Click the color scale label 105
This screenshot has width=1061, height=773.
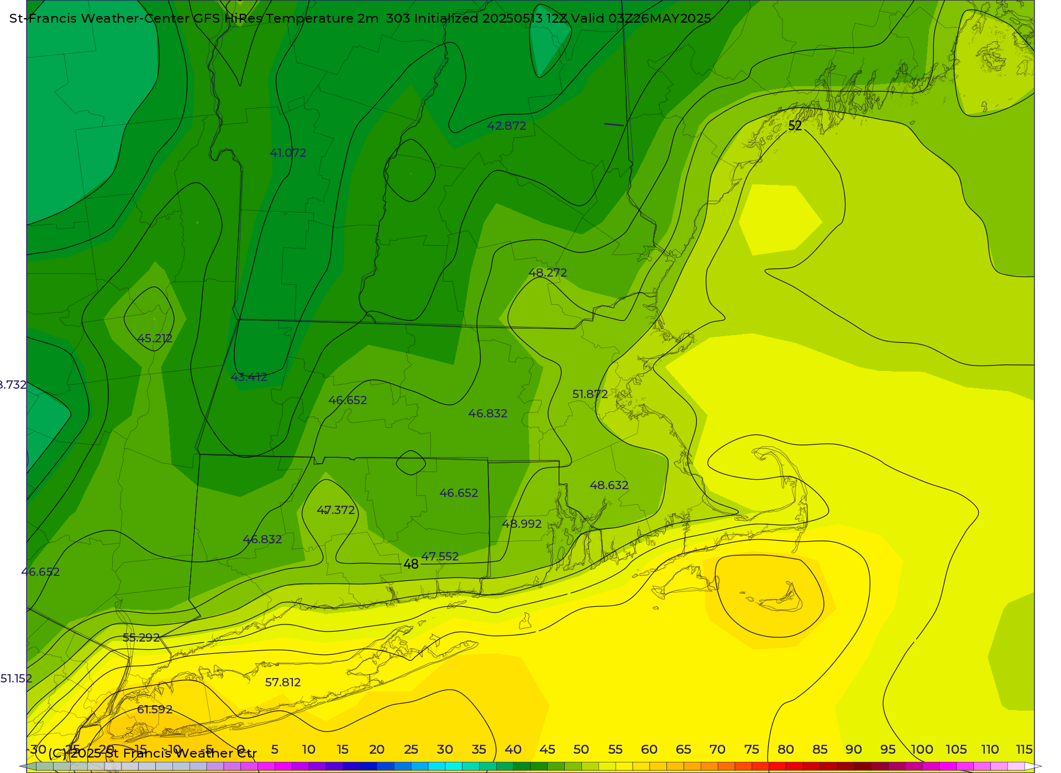(956, 749)
